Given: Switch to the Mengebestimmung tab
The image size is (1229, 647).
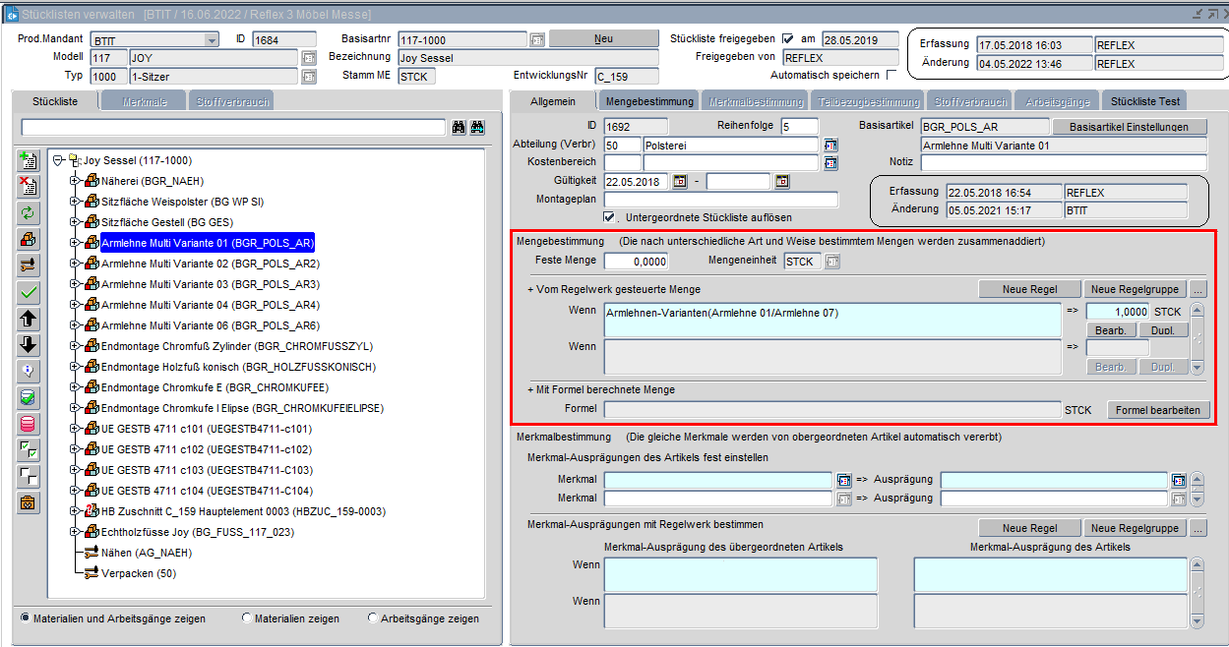Looking at the screenshot, I should [649, 101].
